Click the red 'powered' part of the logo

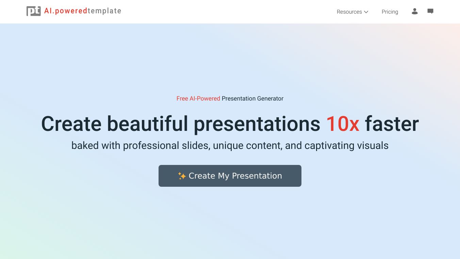pos(71,11)
